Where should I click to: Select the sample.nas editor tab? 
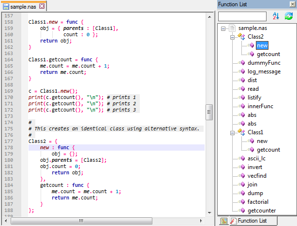tap(23, 7)
